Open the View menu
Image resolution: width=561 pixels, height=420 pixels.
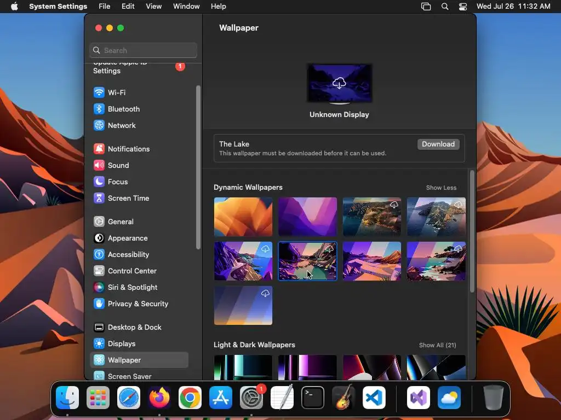[154, 7]
